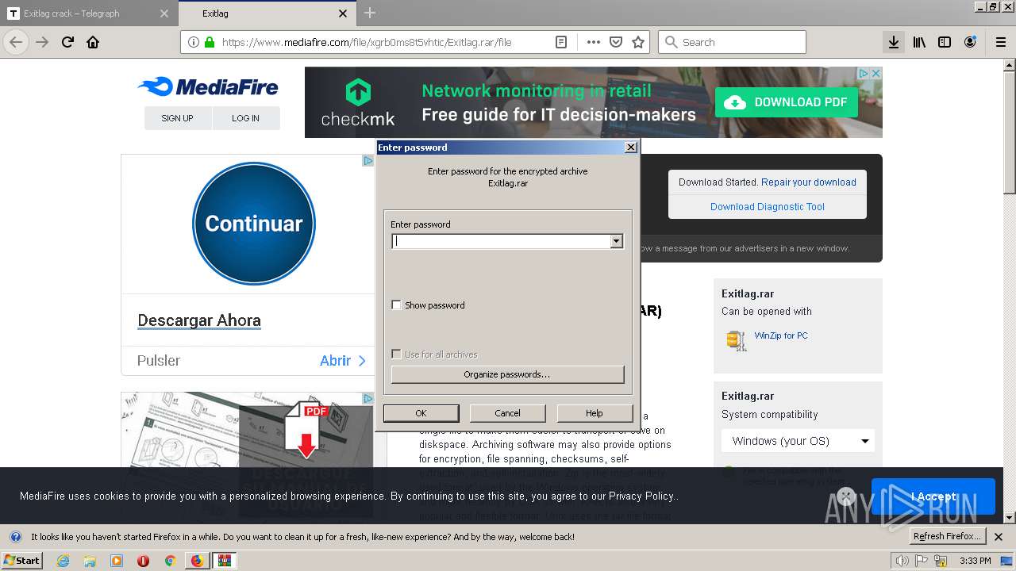Open Windows Explorer folder in taskbar
The height and width of the screenshot is (571, 1016).
tap(90, 561)
